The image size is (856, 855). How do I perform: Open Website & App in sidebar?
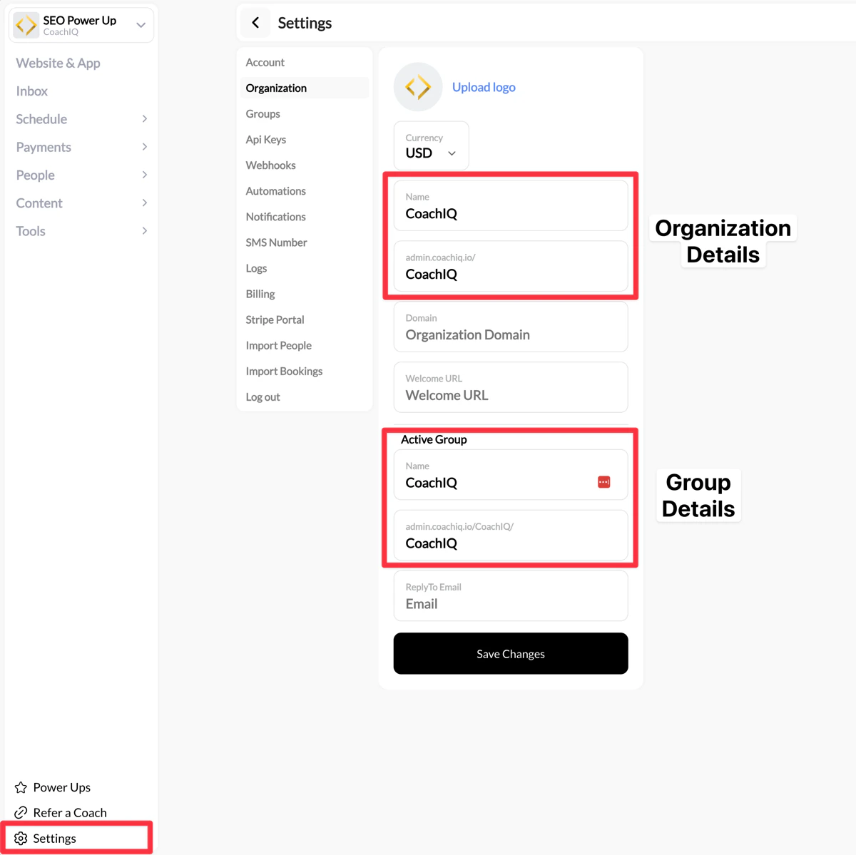[x=58, y=63]
